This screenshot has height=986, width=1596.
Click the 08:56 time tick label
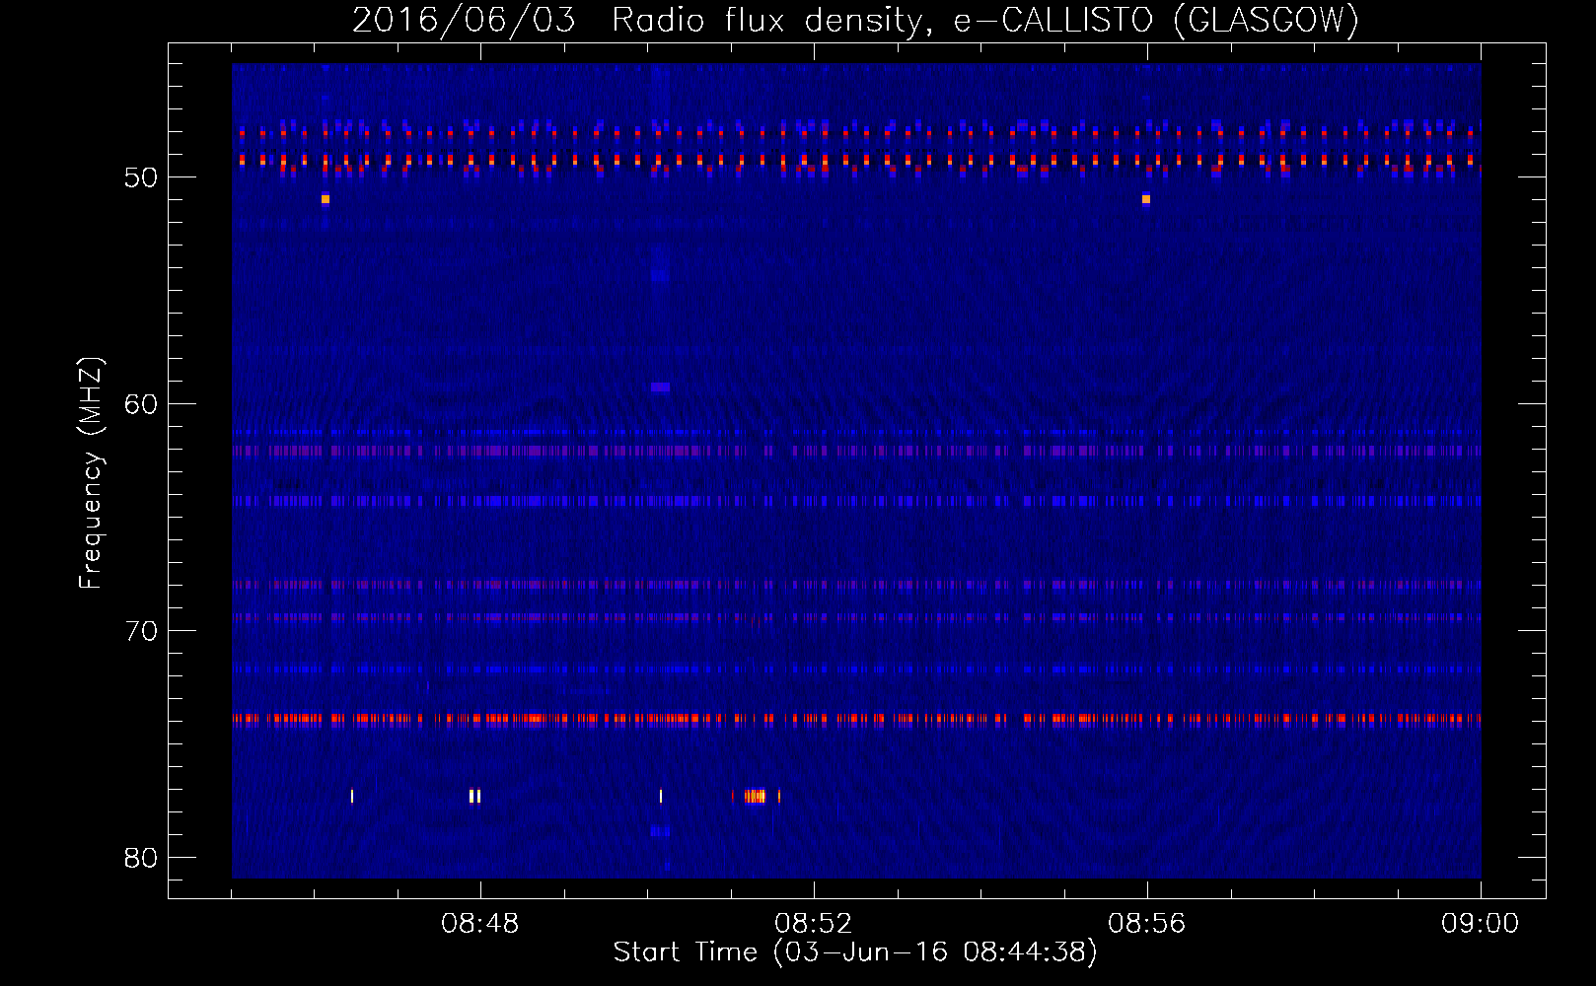click(1147, 924)
